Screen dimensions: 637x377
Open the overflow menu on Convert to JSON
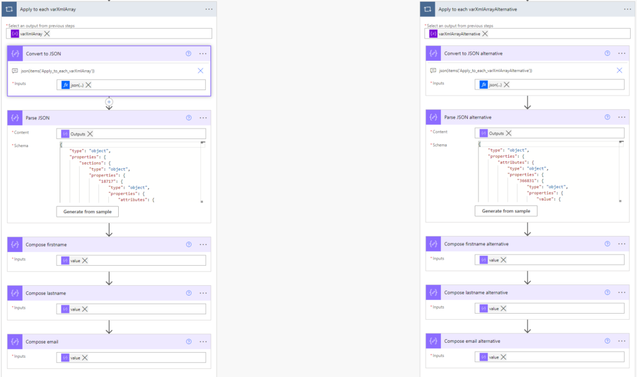[202, 53]
